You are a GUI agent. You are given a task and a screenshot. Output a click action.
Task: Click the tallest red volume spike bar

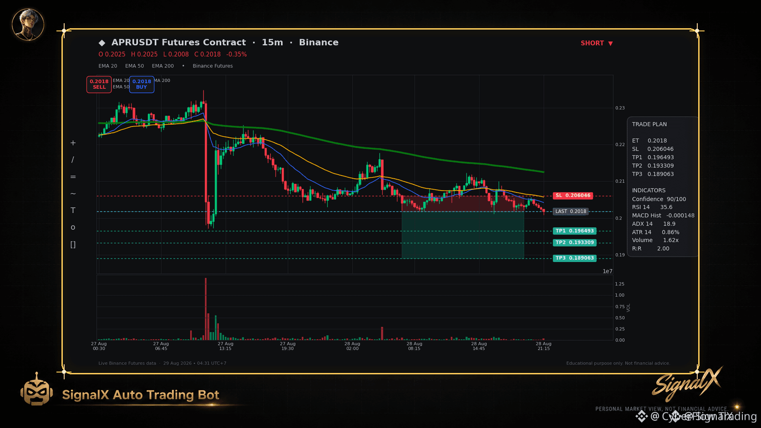click(206, 309)
